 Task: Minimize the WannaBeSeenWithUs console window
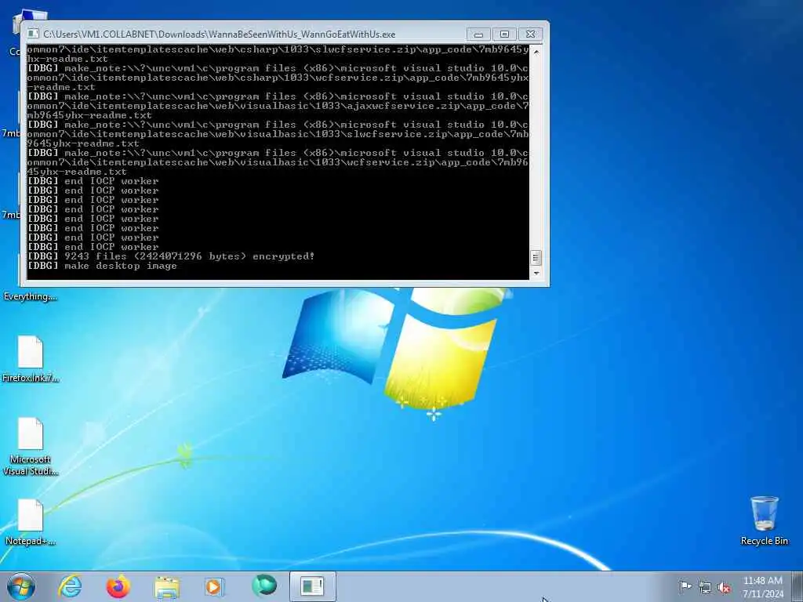point(478,34)
